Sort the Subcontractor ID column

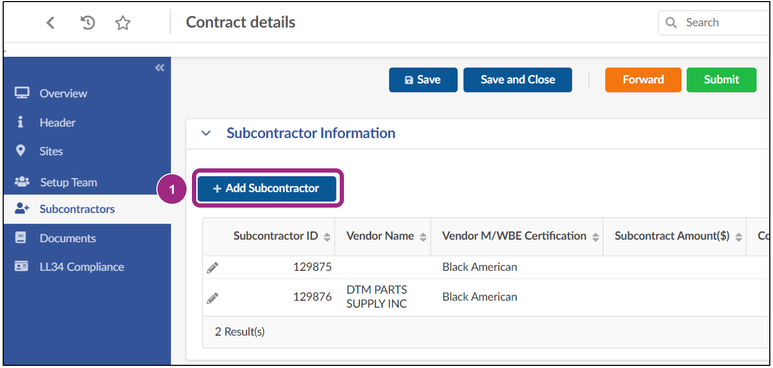coord(325,236)
